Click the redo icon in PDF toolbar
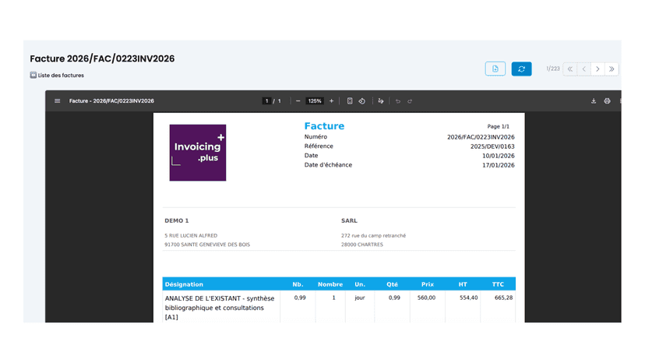The height and width of the screenshot is (363, 645). click(410, 100)
